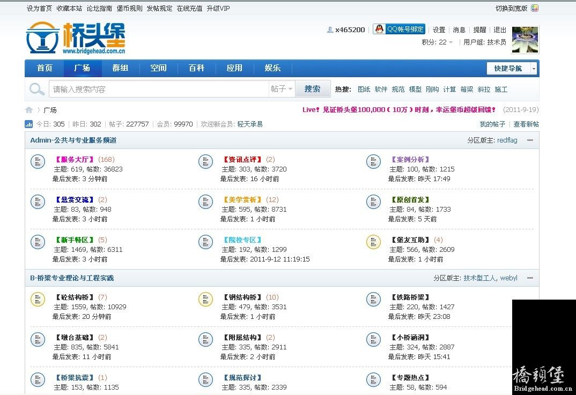This screenshot has width=576, height=395.
Task: Switch to the 空间 tab
Action: [158, 68]
